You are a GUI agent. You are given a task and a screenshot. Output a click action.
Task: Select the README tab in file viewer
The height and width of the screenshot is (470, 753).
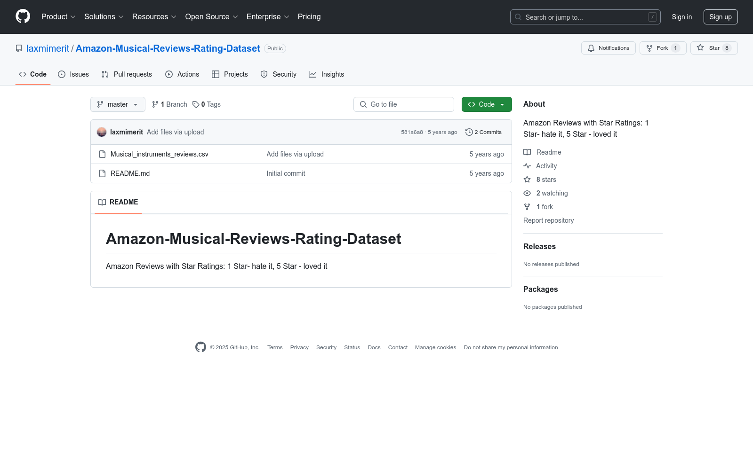[x=118, y=202]
